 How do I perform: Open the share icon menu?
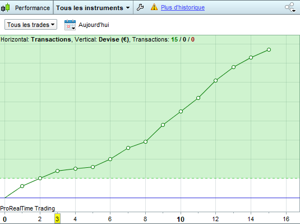290,7
